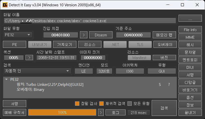Image resolution: width=205 pixels, height=119 pixels.
Task: Maximize the Detect It Easy window
Action: (x=182, y=5)
